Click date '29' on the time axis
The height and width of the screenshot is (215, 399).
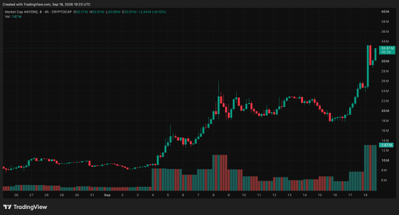click(x=62, y=195)
